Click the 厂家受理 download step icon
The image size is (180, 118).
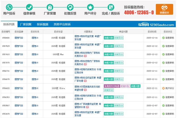tap(50, 7)
